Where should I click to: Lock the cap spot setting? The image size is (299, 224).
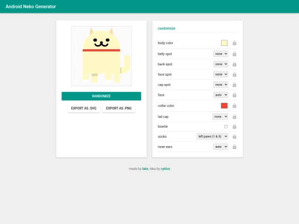click(x=234, y=85)
